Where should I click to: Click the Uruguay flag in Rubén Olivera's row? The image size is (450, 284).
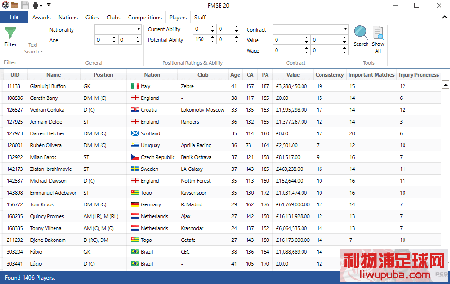135,145
